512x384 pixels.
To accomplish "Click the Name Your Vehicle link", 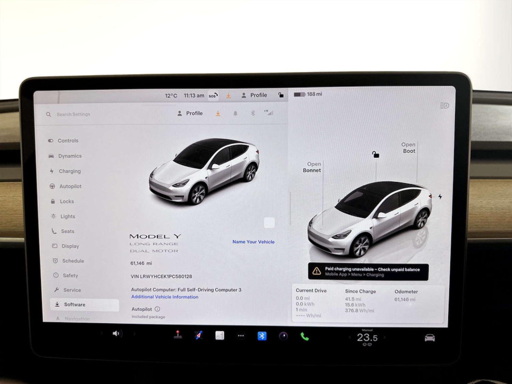I will [253, 242].
